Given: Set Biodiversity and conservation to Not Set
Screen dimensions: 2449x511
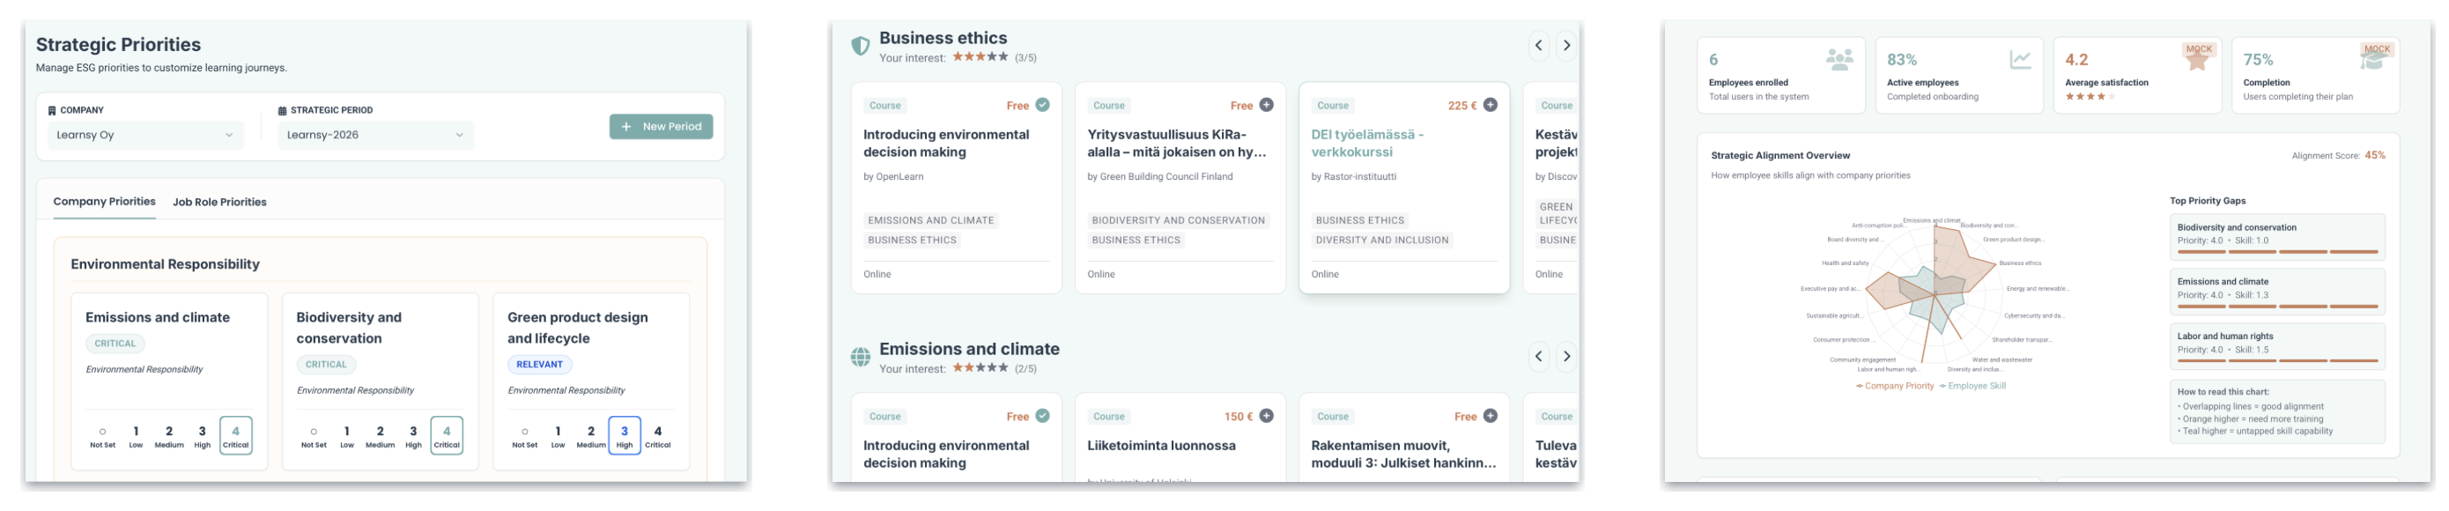Looking at the screenshot, I should click(x=314, y=436).
